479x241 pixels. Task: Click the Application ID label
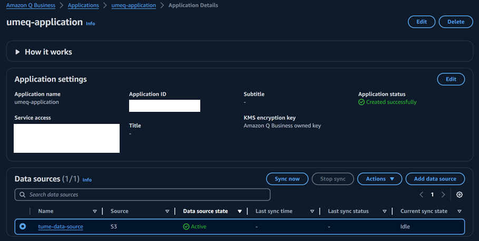(148, 95)
